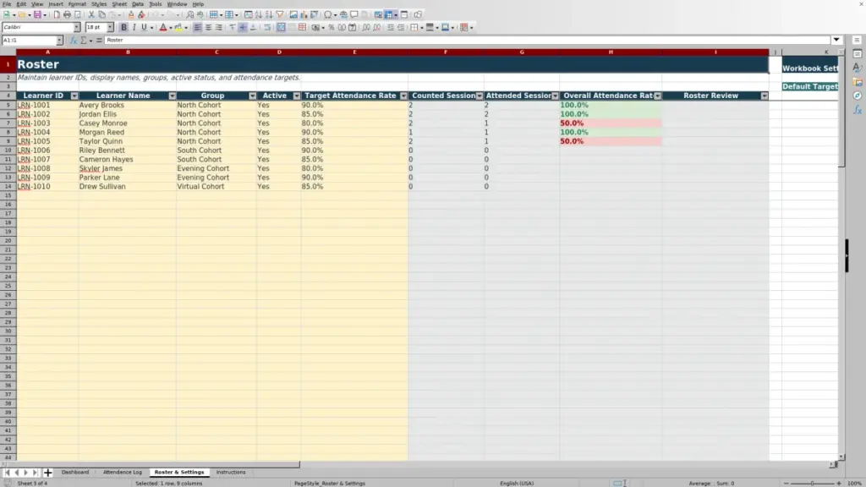Screen dimensions: 866x487
Task: Click the Format as Percent icon
Action: point(332,27)
